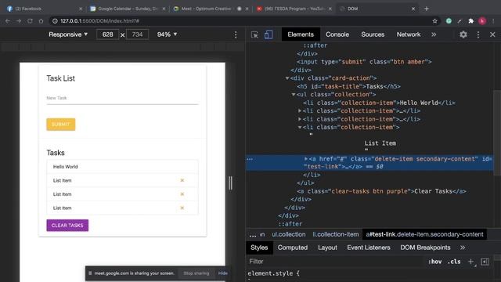Image resolution: width=501 pixels, height=282 pixels.
Task: Collapse the fourth collection-item li node
Action: coord(300,128)
